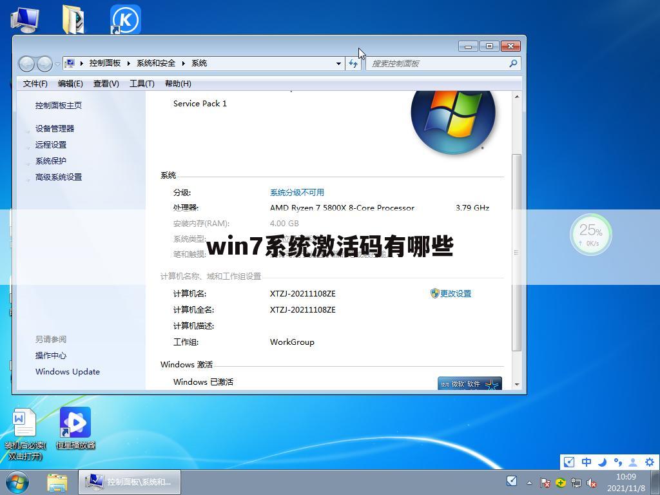Open 高级系统设置 from the sidebar
Viewport: 660px width, 495px height.
[59, 177]
